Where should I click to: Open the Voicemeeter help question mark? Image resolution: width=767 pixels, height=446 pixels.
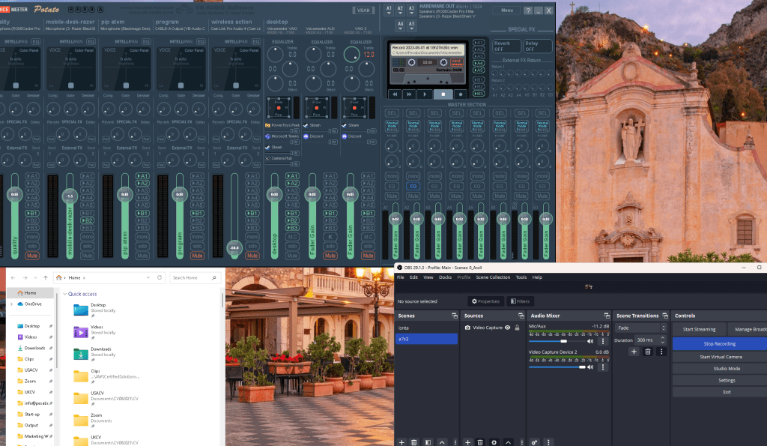click(528, 10)
